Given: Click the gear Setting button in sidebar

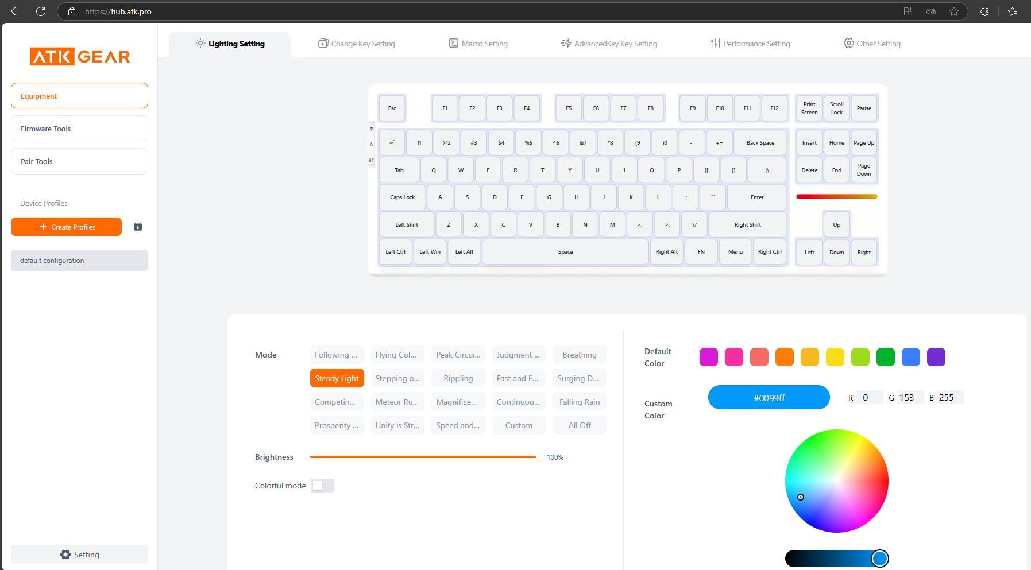Looking at the screenshot, I should [x=79, y=555].
